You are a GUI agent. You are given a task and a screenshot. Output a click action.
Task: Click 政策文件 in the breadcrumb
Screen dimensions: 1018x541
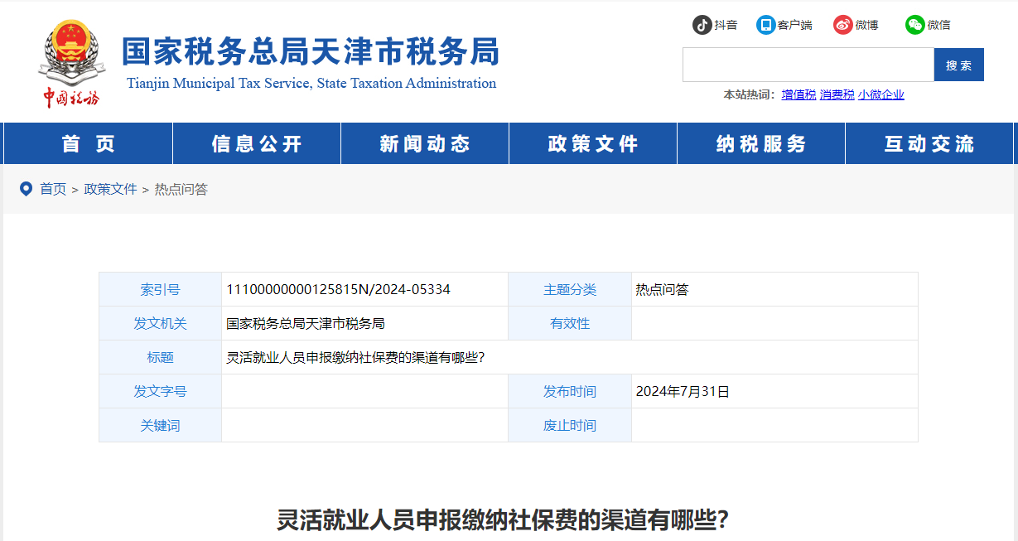pos(110,189)
